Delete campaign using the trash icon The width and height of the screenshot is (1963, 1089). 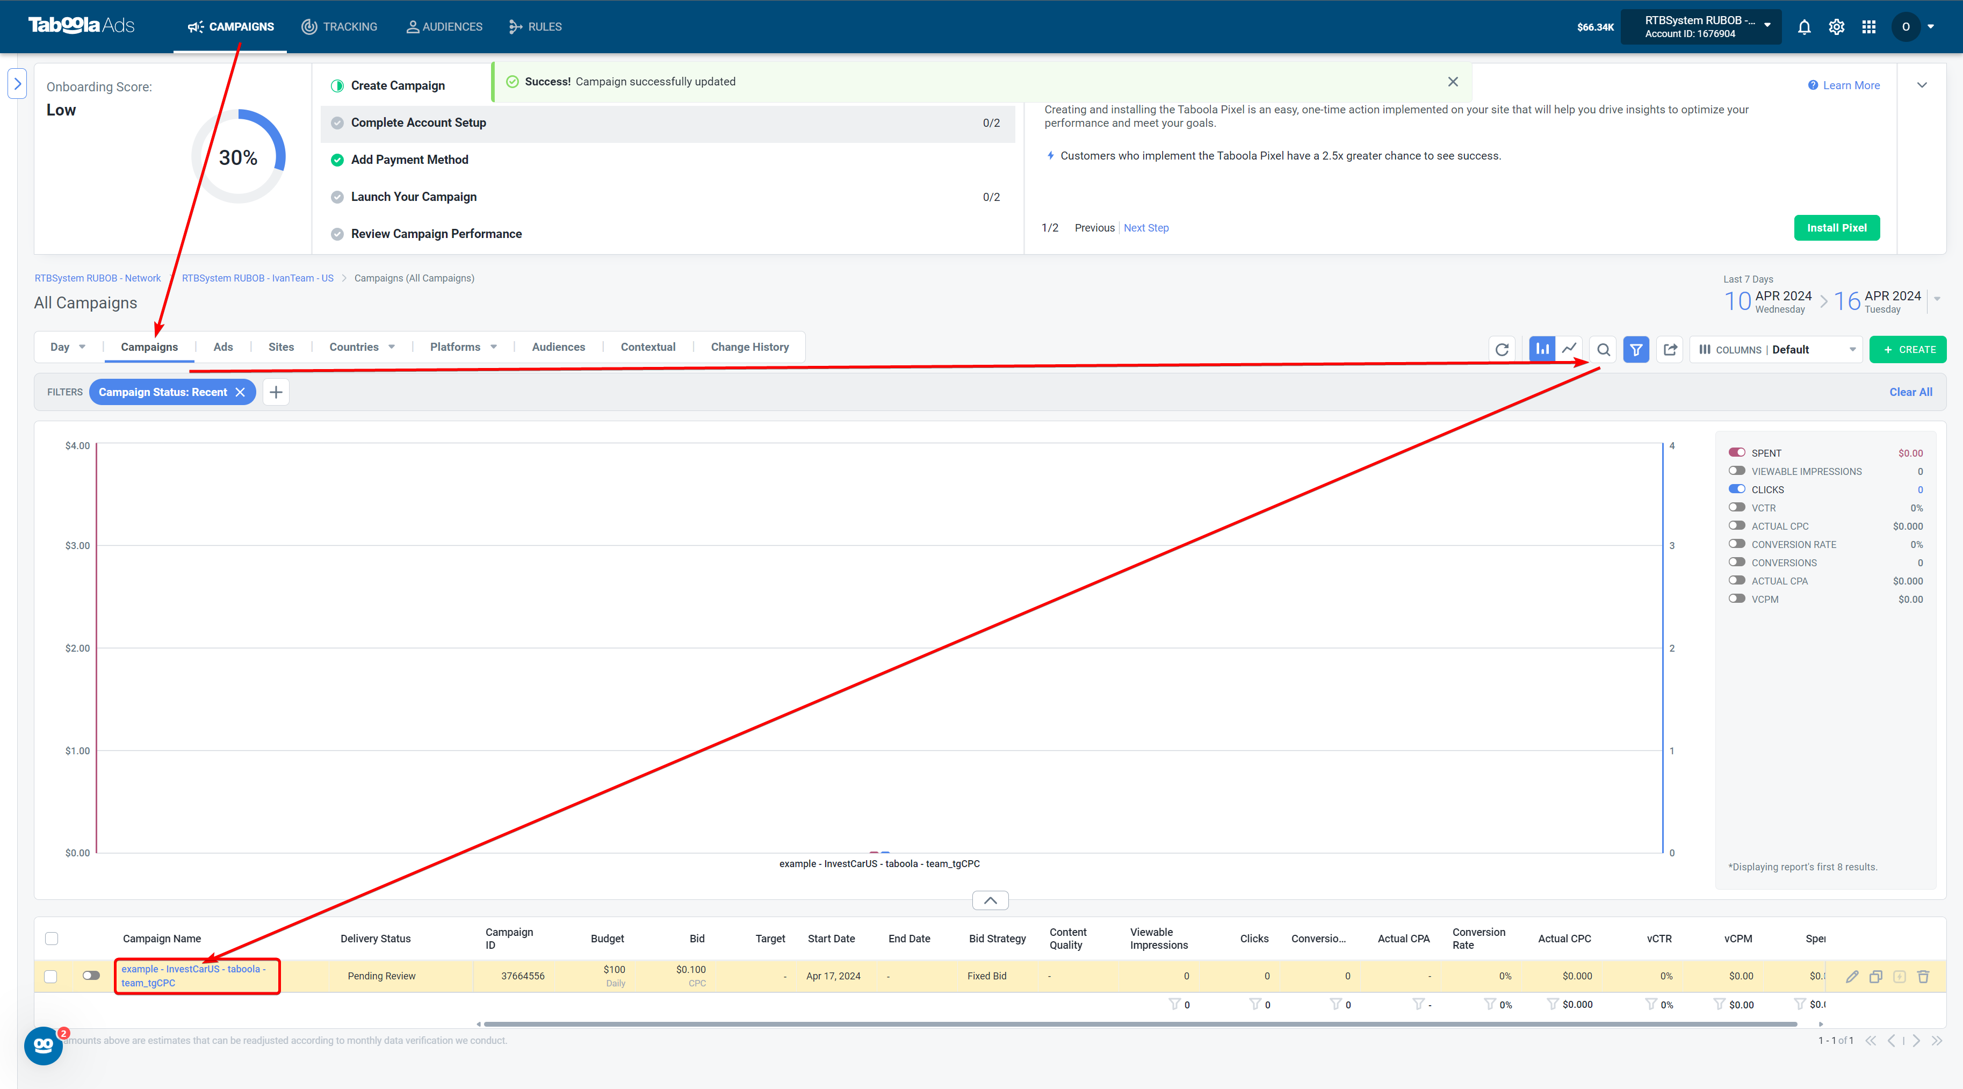tap(1923, 976)
